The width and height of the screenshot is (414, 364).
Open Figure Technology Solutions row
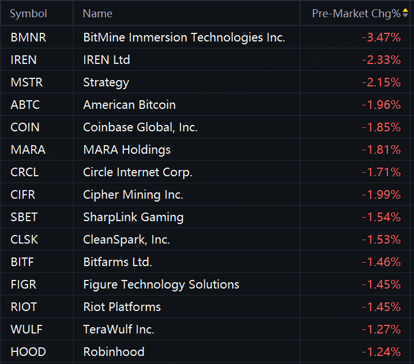click(161, 285)
